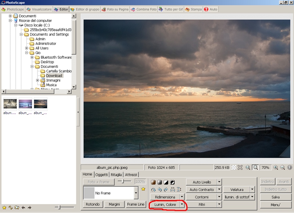The image size is (294, 213).
Task: Click the Ridimensiona button
Action: 165,197
